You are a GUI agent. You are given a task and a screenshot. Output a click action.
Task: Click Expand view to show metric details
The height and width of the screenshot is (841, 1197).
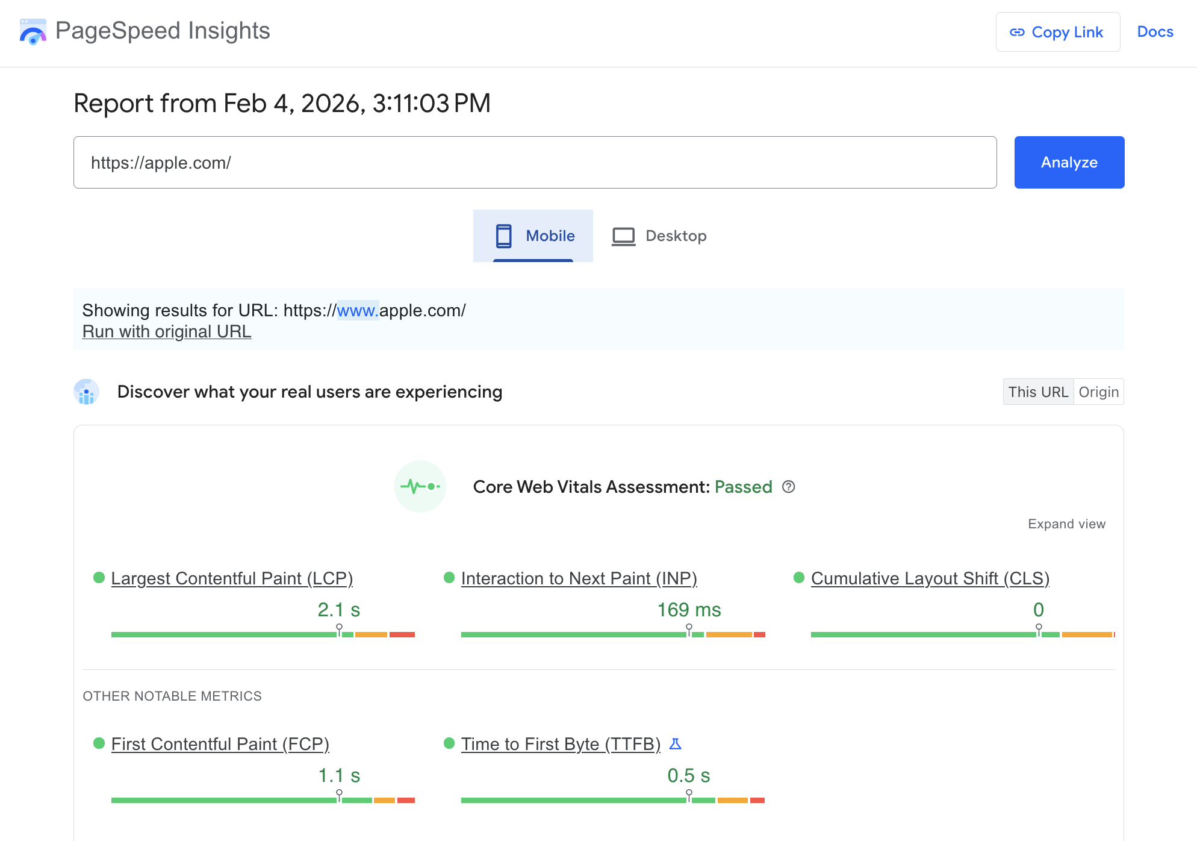coord(1067,524)
